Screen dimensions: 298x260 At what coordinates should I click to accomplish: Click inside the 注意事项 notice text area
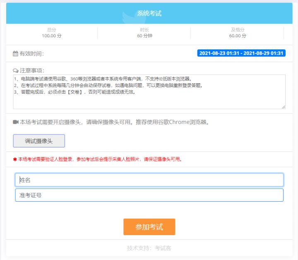pos(149,92)
